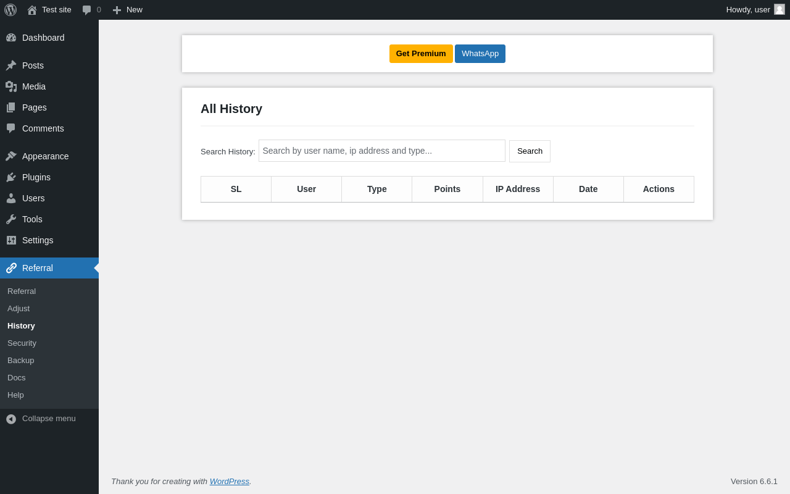Image resolution: width=790 pixels, height=494 pixels.
Task: Click the Media icon in sidebar
Action: coord(11,86)
